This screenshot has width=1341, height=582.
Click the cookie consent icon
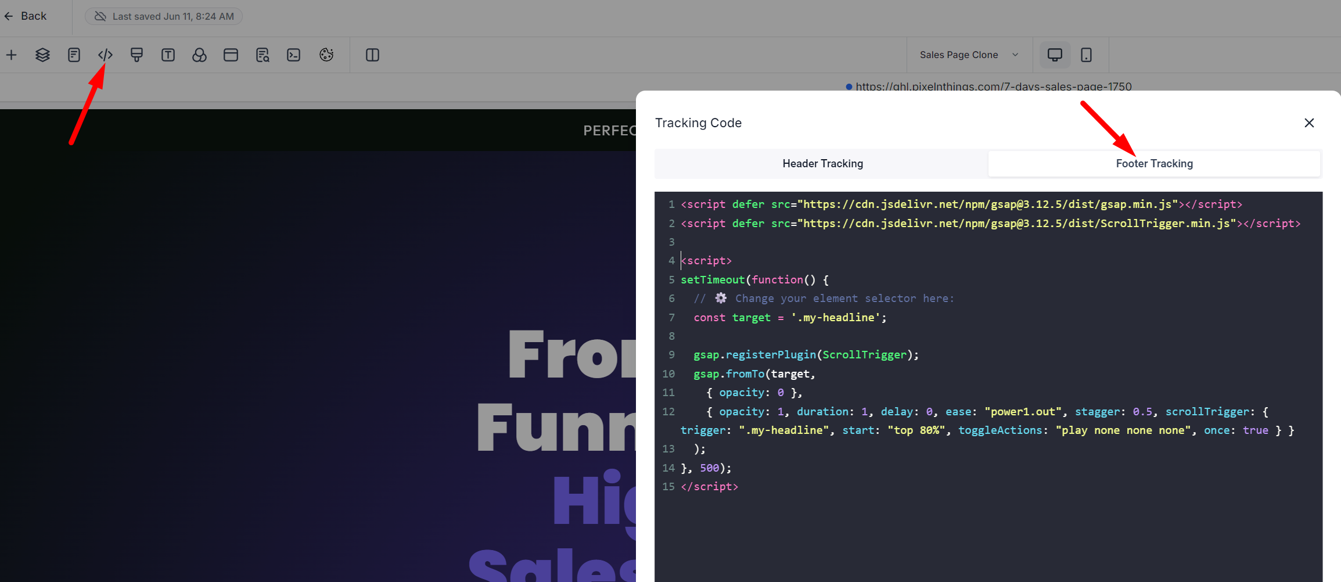pyautogui.click(x=326, y=55)
